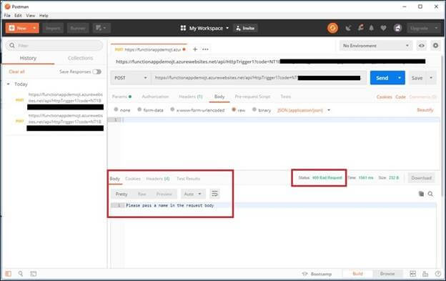Toggle the Save Responses switch
Viewport: 446px width, 281px height.
click(x=97, y=72)
